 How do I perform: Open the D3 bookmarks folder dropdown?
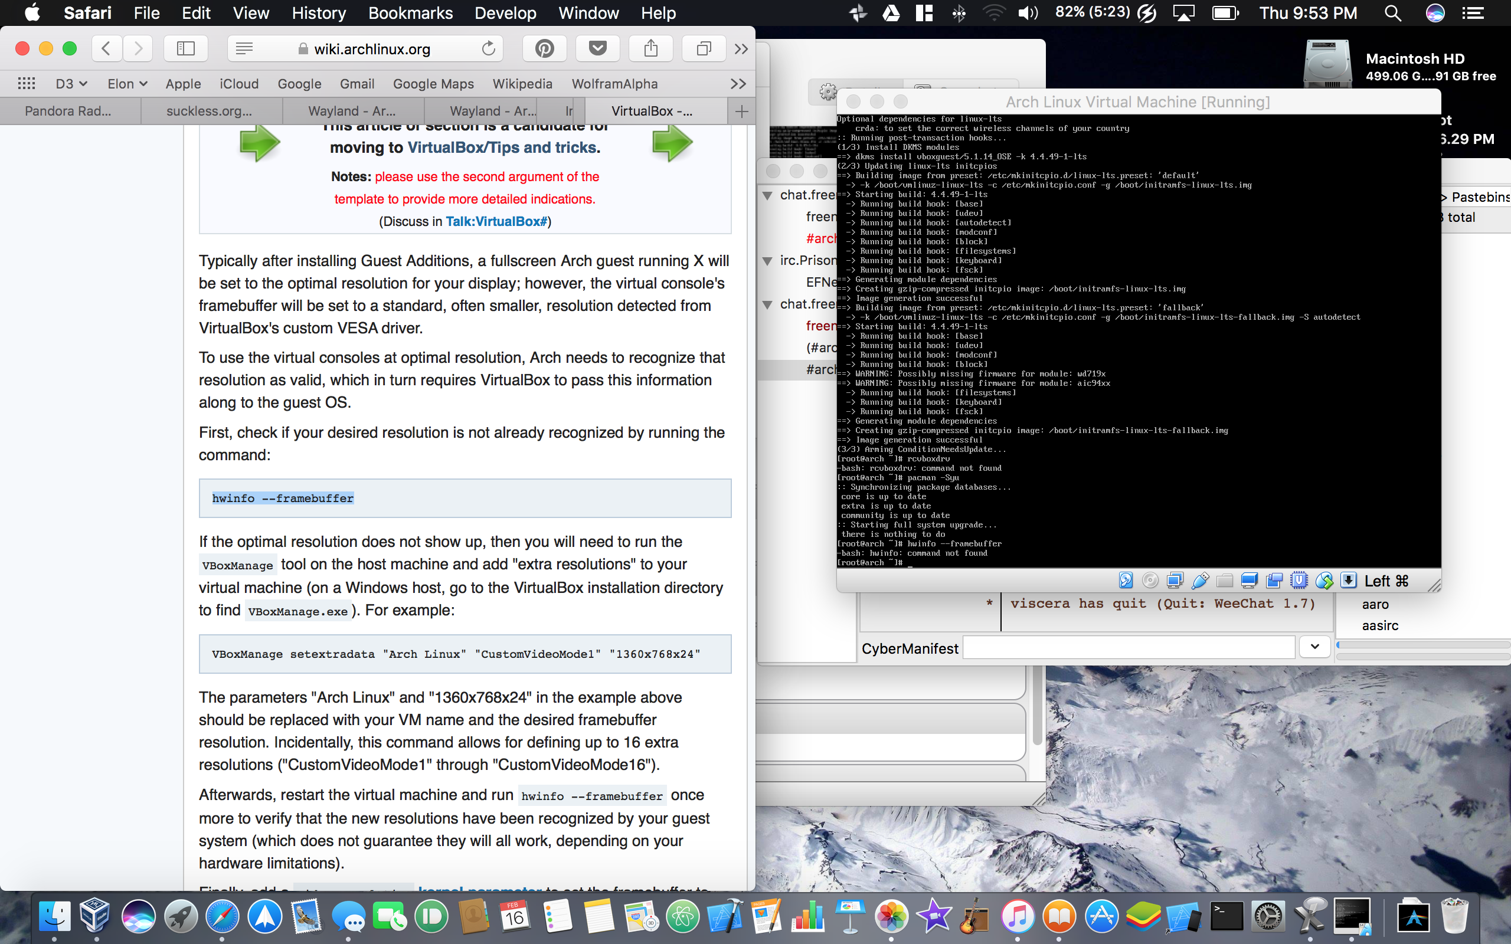pyautogui.click(x=71, y=84)
